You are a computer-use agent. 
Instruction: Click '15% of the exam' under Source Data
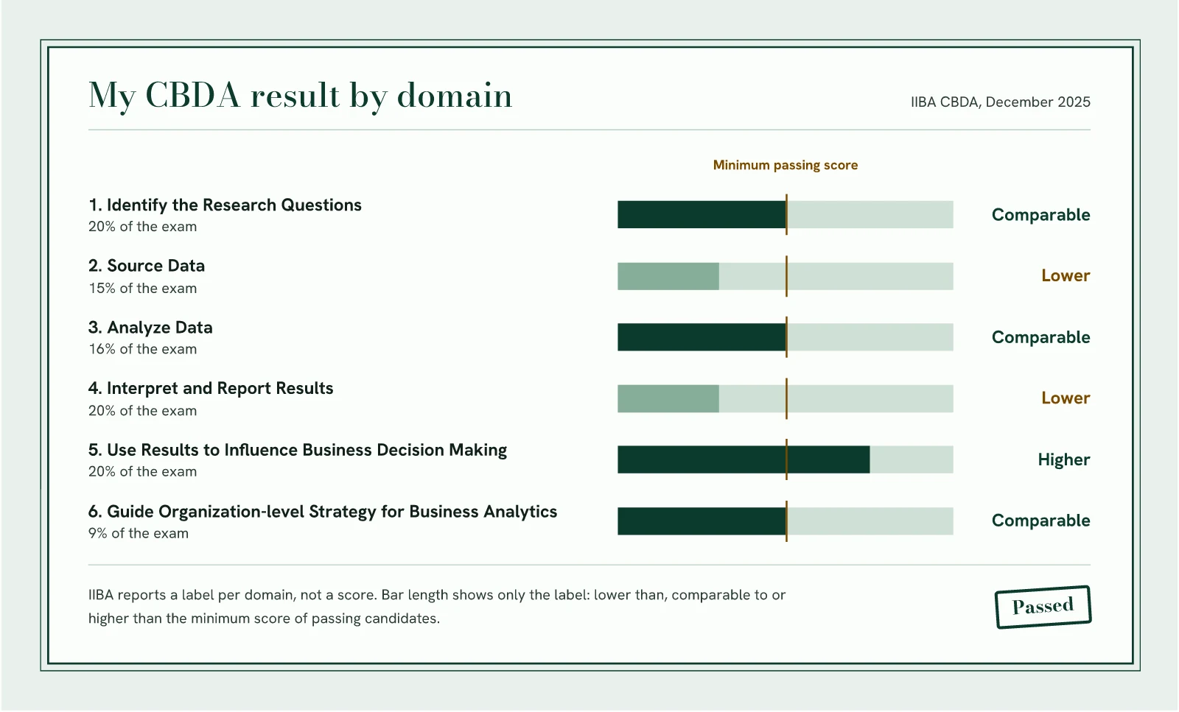[x=143, y=289]
